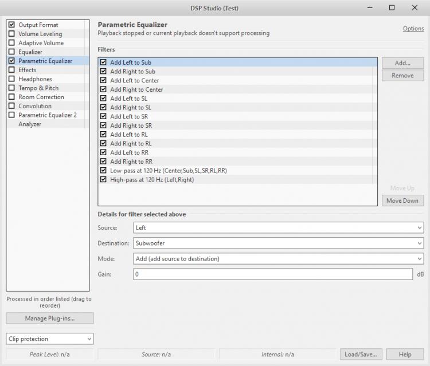Open the Load/Save menu button
The image size is (430, 366).
361,355
